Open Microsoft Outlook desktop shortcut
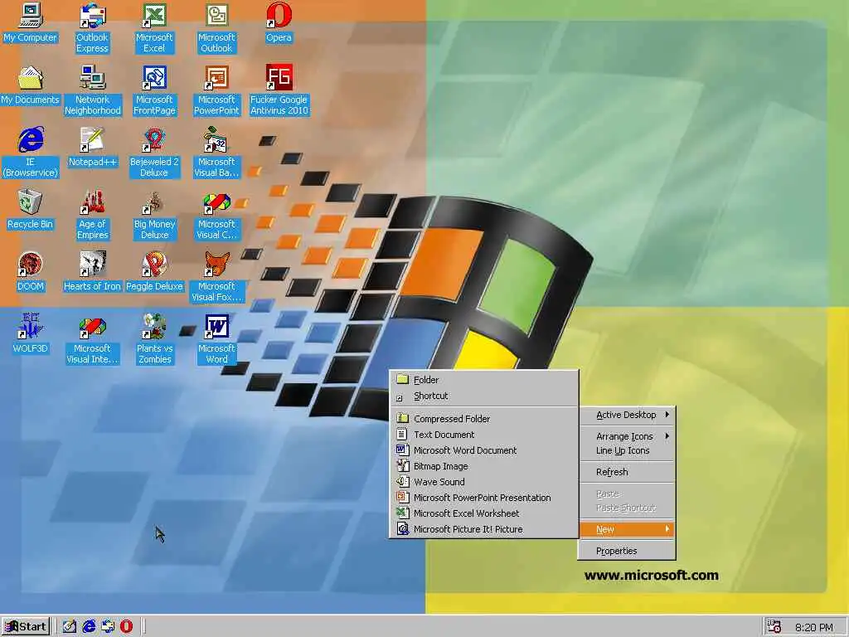 216,28
